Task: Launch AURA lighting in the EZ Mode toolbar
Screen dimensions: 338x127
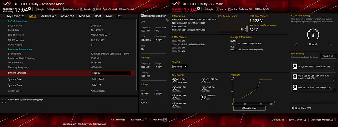Action: 233,9
